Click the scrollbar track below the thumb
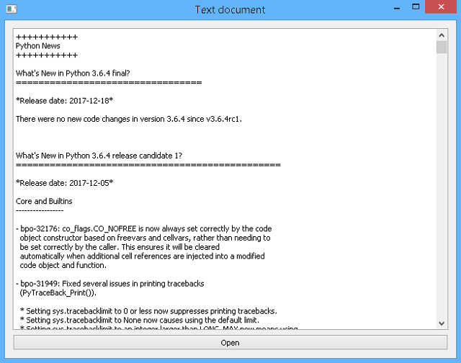The height and width of the screenshot is (363, 461). coord(442,185)
